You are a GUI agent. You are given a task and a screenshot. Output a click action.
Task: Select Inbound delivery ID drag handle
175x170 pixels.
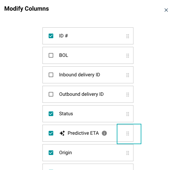pos(128,75)
